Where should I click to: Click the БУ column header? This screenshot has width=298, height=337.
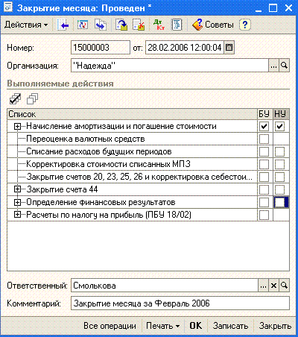pos(265,114)
